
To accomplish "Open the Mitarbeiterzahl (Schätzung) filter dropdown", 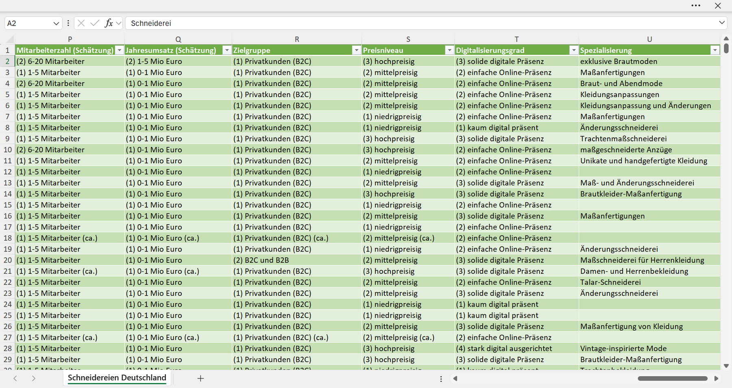I will pyautogui.click(x=119, y=50).
